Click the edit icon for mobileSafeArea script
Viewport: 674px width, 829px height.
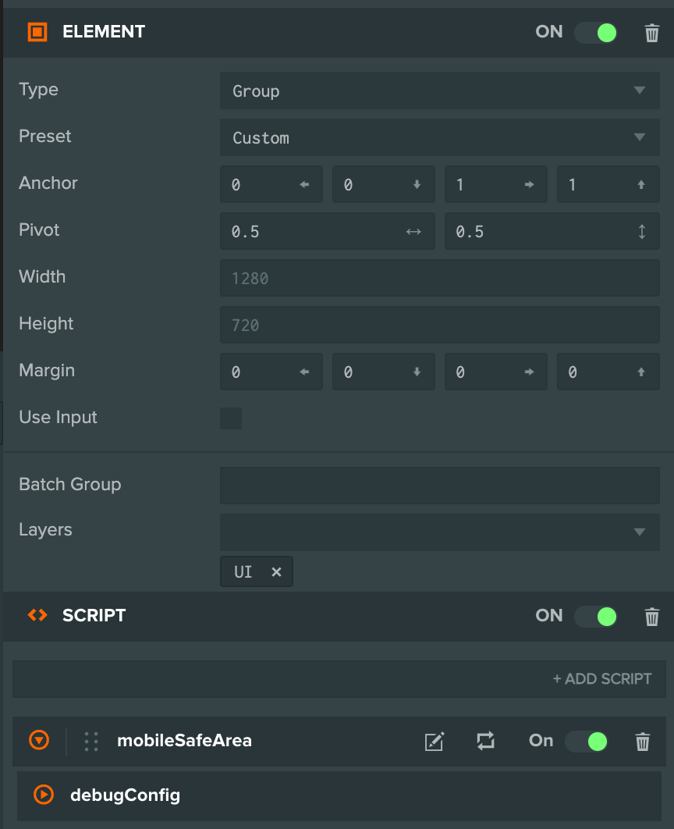435,742
